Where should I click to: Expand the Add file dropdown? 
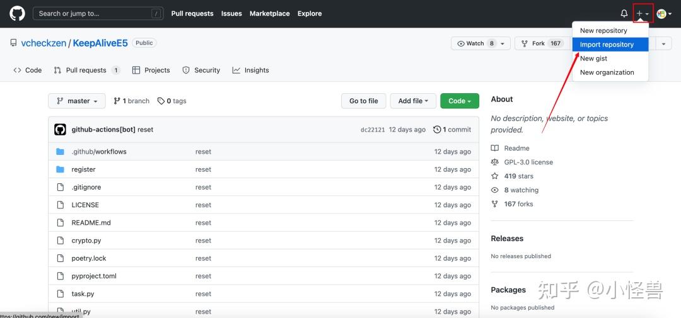(414, 101)
